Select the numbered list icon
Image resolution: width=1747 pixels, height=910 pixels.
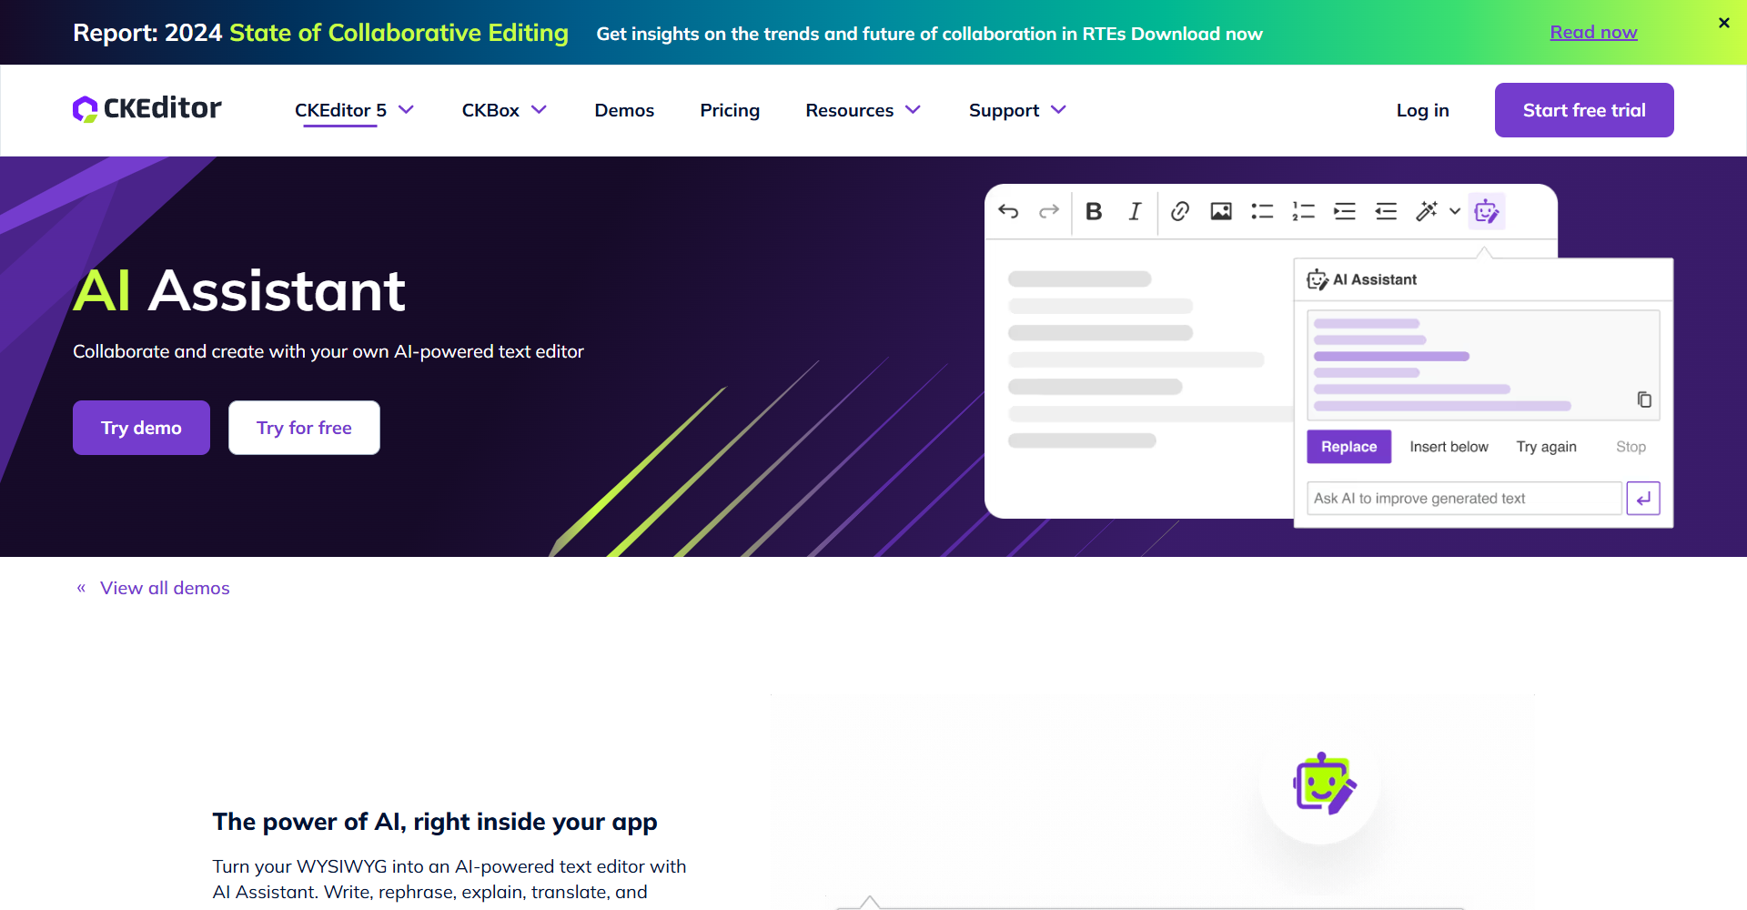pyautogui.click(x=1304, y=211)
